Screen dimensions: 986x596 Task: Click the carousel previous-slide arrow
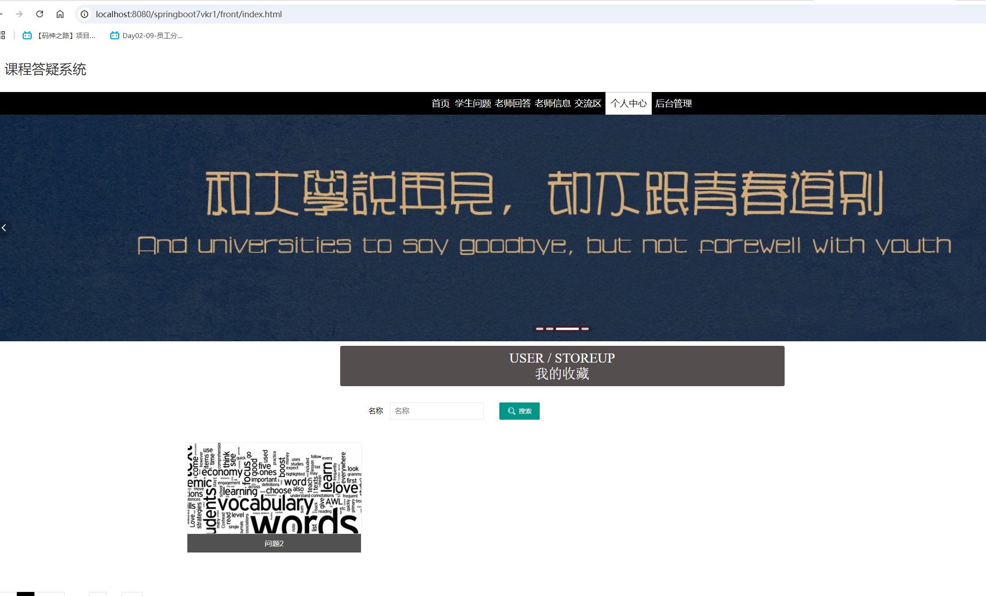pos(5,228)
